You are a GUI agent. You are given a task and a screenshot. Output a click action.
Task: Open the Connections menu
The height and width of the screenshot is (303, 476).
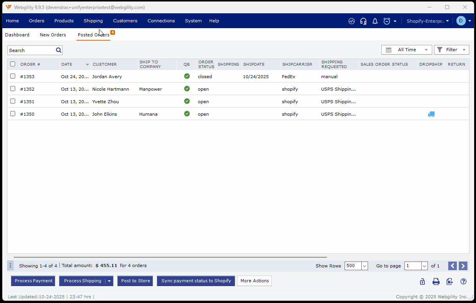161,21
